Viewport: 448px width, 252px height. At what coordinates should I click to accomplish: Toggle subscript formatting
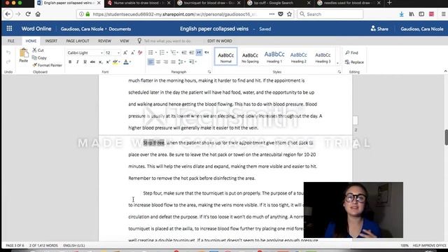(100, 62)
